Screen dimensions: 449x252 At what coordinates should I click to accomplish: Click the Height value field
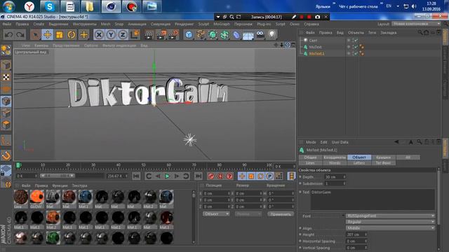point(356,234)
